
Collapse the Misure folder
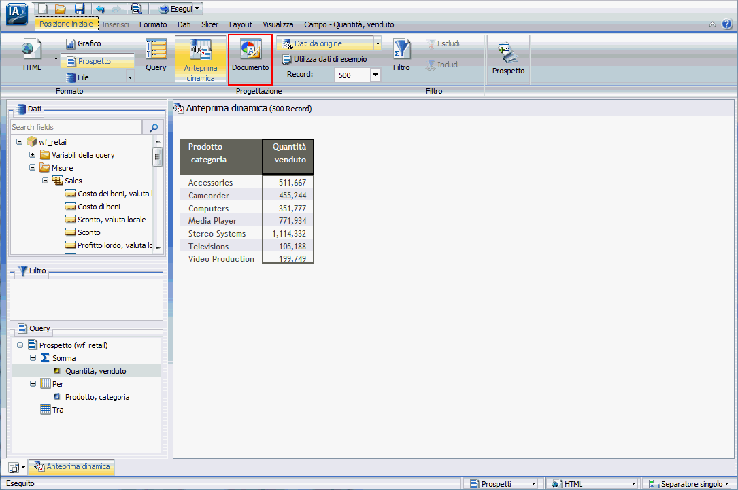(x=32, y=167)
